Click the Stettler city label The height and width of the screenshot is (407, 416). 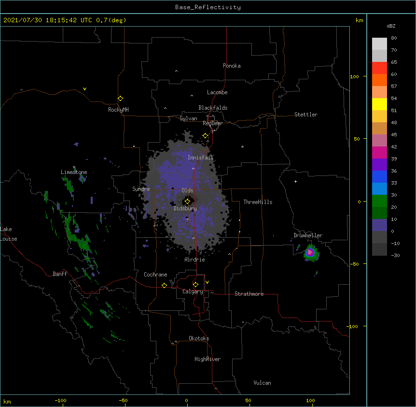(x=306, y=115)
